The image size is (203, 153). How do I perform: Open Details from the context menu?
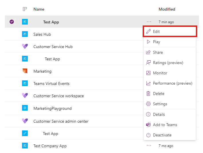170,114
